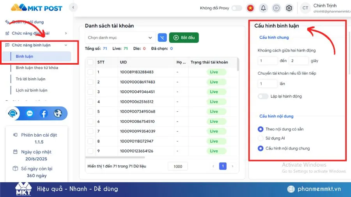Click the maximum delay field showing 2

pyautogui.click(x=299, y=61)
